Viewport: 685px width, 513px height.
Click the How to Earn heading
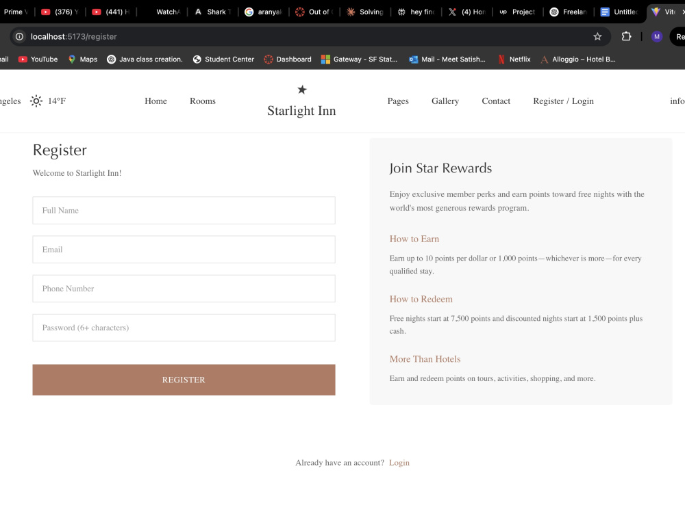[414, 239]
